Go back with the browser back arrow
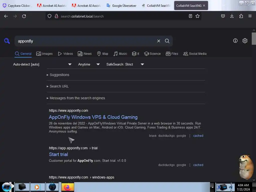 tap(6, 16)
